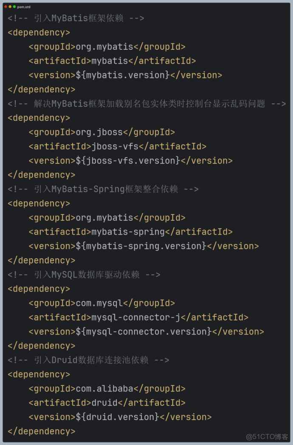
Task: Click the Druid connection pool comment
Action: tap(88, 360)
